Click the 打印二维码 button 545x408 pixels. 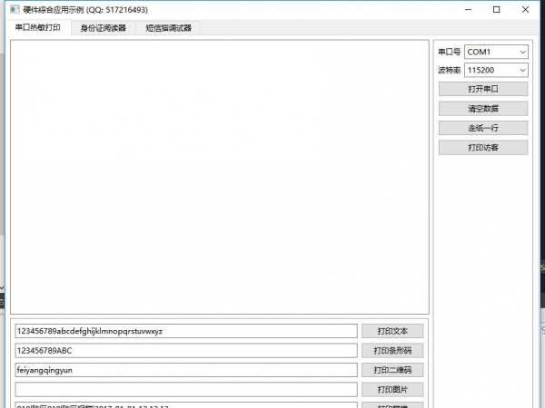392,370
